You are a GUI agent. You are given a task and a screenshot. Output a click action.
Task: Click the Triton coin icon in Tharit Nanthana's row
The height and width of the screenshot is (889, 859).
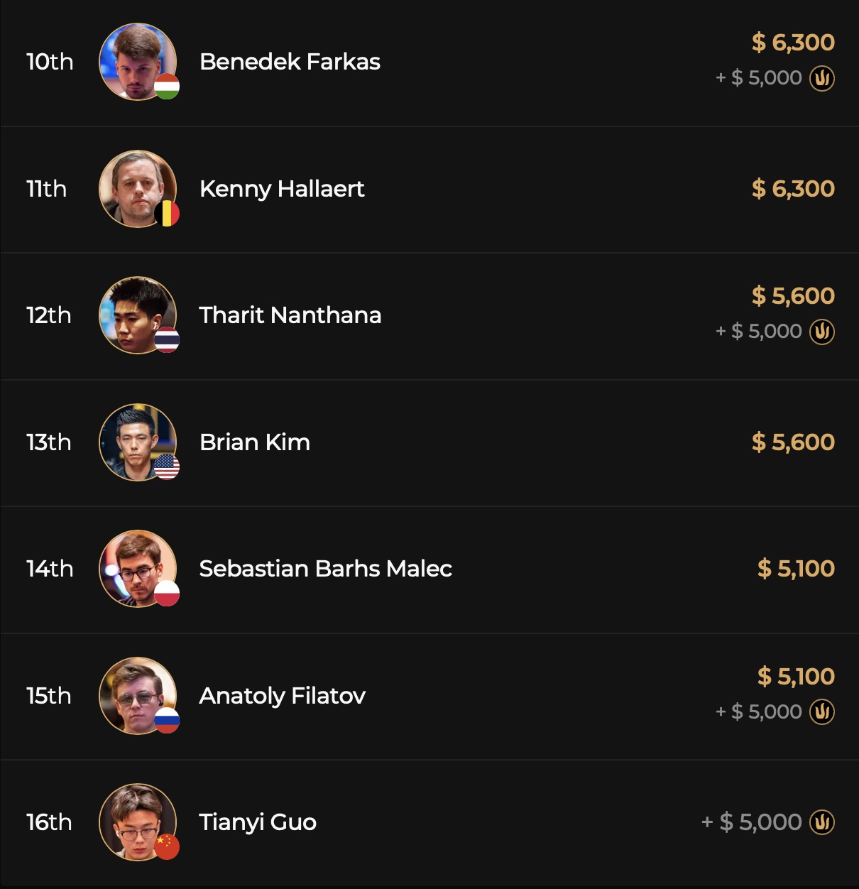click(x=822, y=332)
